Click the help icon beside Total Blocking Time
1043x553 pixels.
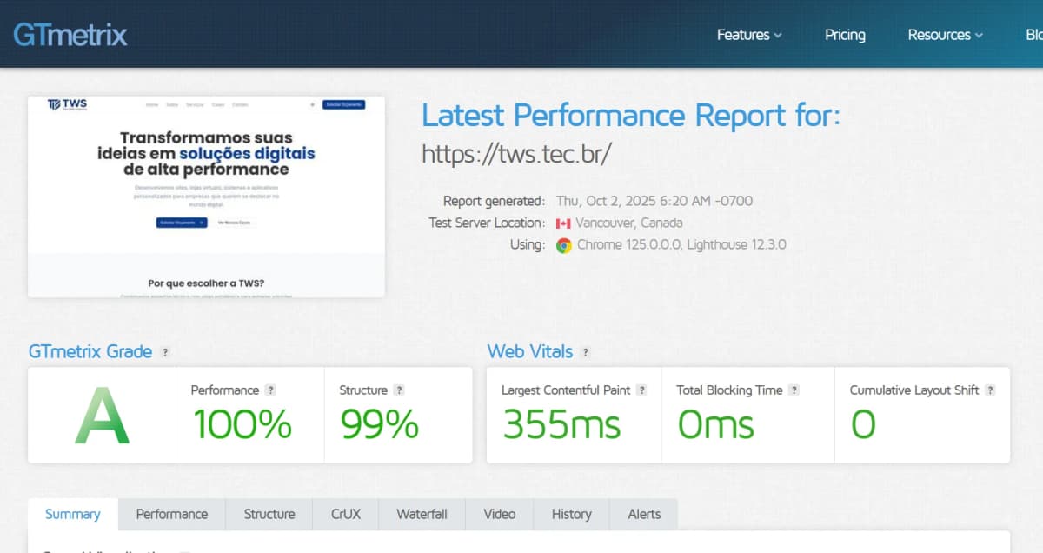[794, 390]
